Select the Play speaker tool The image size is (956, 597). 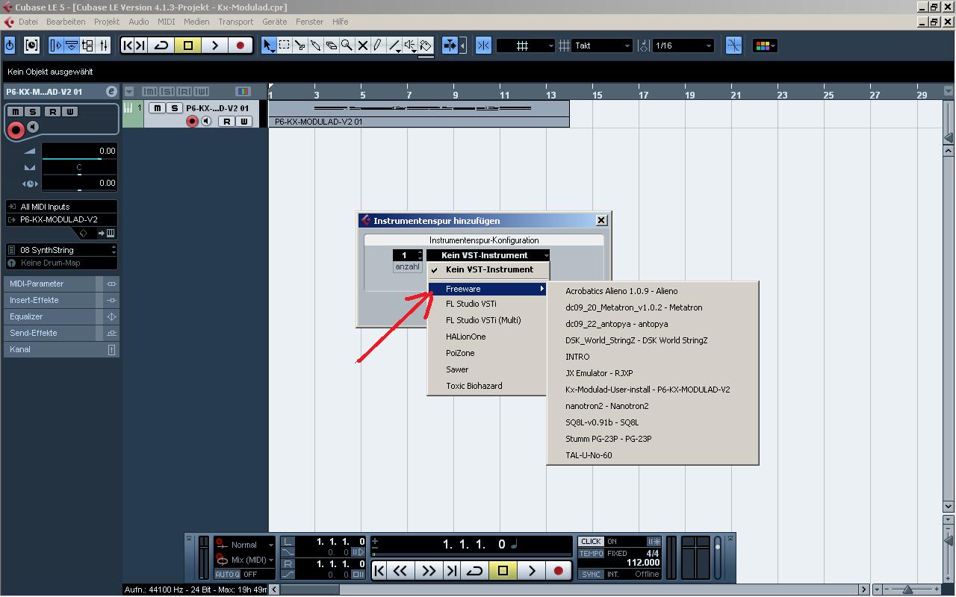tap(410, 46)
